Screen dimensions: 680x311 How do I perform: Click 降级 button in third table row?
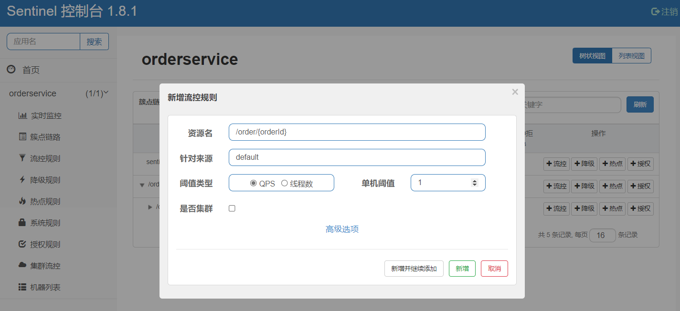point(584,208)
